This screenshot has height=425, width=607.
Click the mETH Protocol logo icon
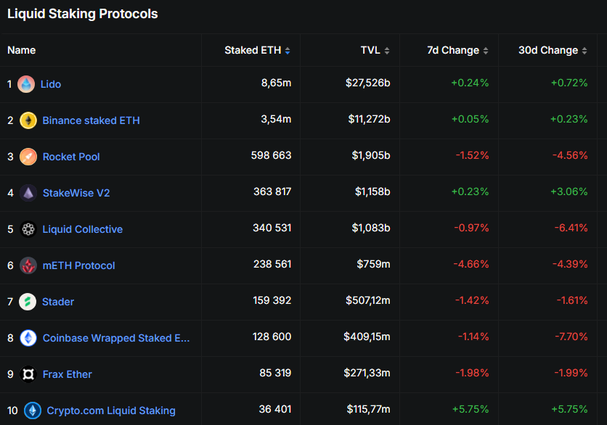tap(28, 265)
